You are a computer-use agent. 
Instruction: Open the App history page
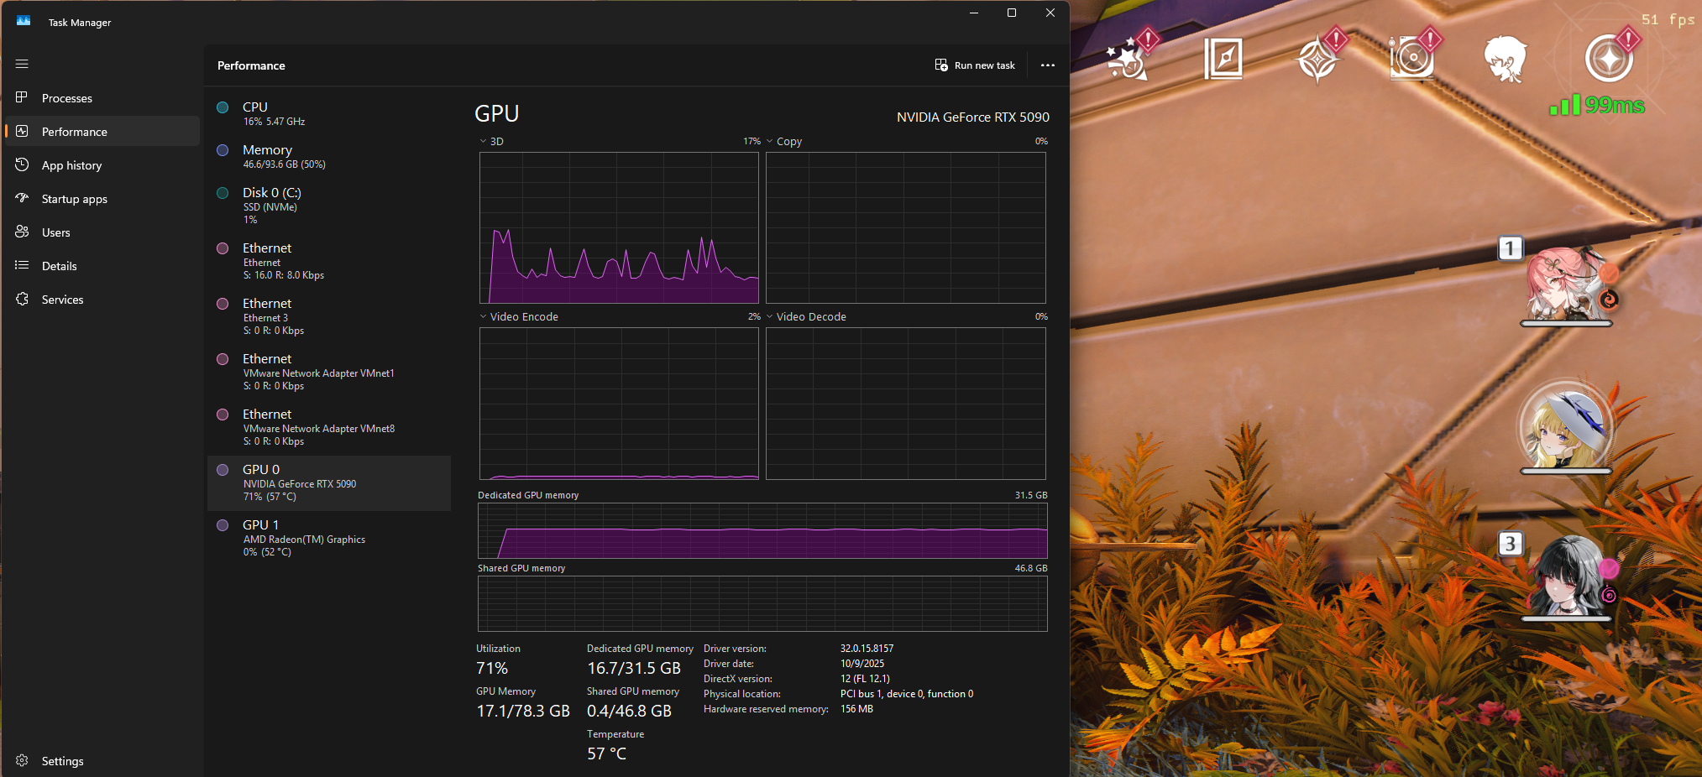[x=102, y=165]
